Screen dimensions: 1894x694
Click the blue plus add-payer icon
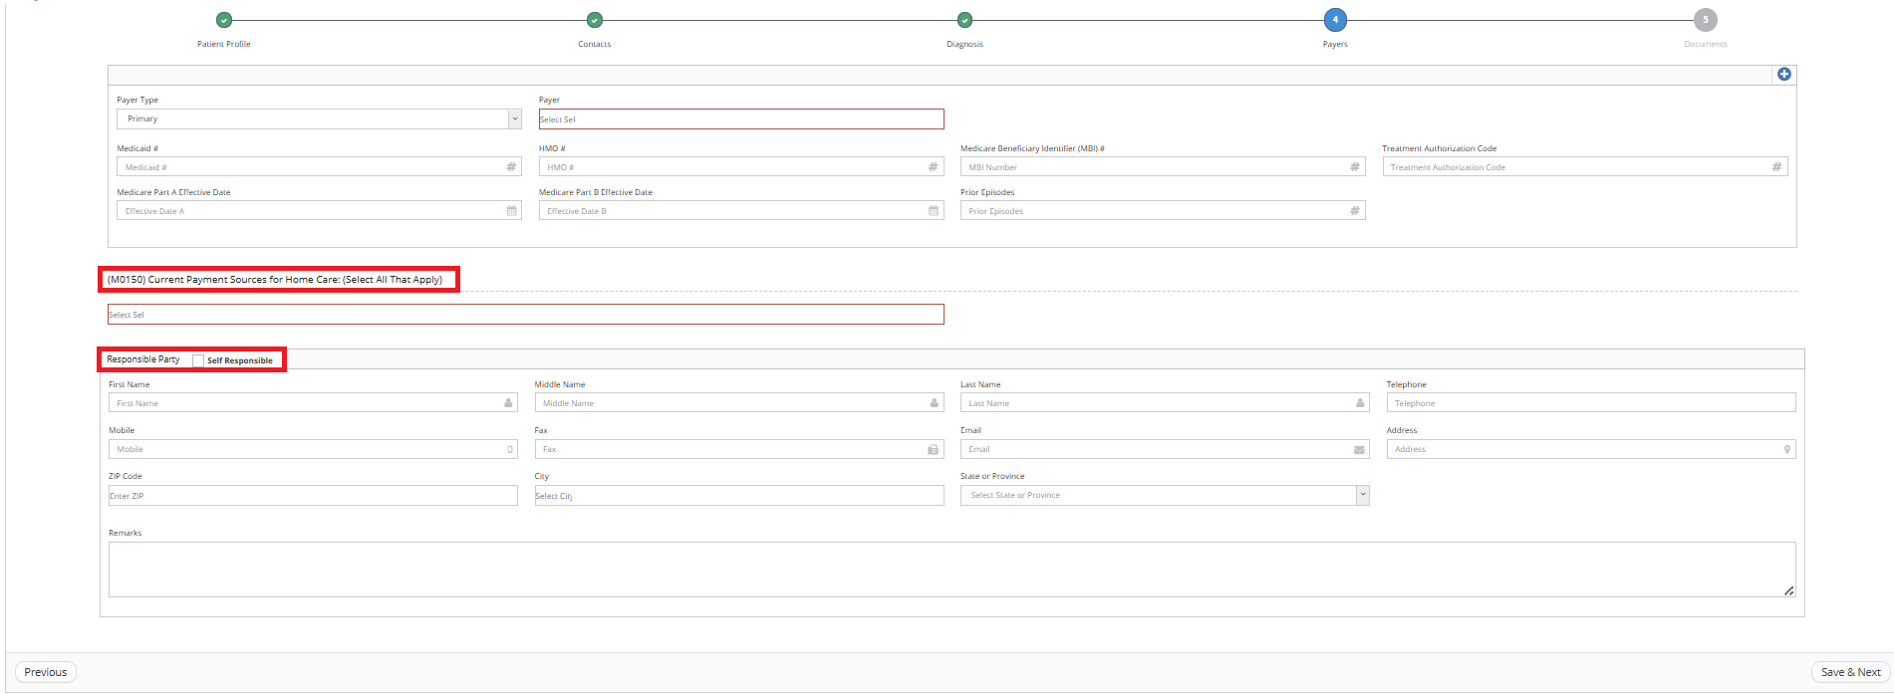(x=1783, y=75)
